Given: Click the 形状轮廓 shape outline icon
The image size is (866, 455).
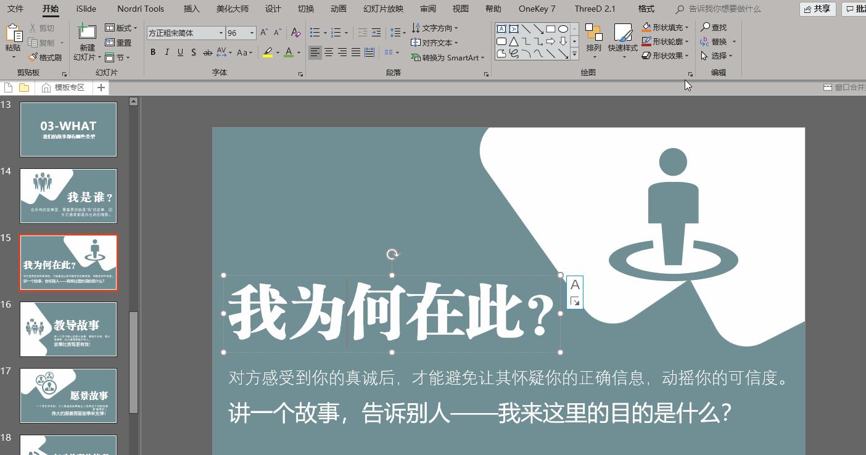Looking at the screenshot, I should pyautogui.click(x=664, y=41).
